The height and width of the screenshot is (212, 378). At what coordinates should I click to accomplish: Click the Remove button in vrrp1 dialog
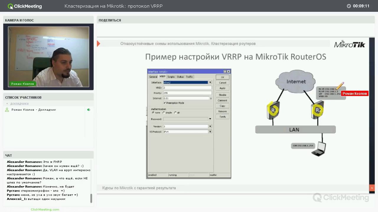click(223, 111)
